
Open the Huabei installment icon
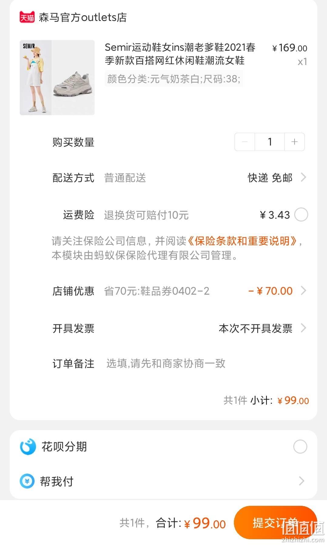tap(28, 447)
